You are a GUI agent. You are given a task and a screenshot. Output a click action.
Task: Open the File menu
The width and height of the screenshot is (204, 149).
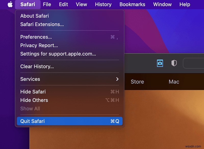47,4
